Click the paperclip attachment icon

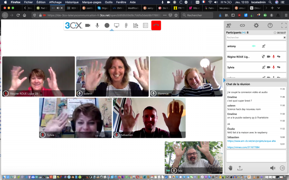click(126, 26)
